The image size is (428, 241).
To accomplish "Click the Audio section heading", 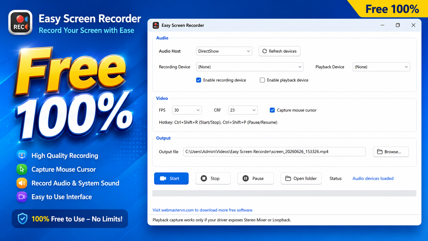I will click(162, 38).
